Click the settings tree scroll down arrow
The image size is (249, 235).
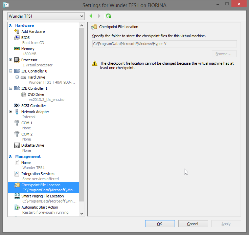[x=82, y=214]
